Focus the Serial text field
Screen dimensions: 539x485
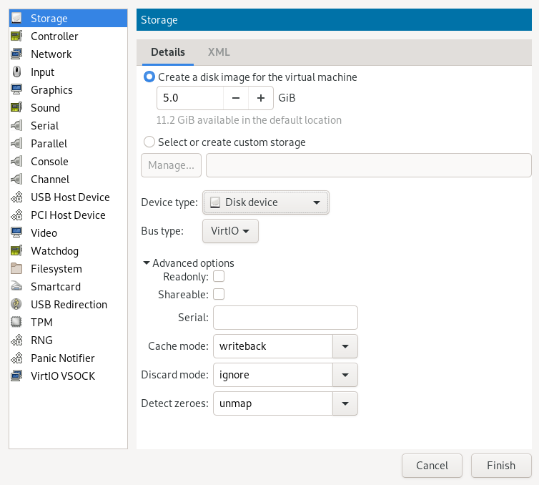click(285, 317)
